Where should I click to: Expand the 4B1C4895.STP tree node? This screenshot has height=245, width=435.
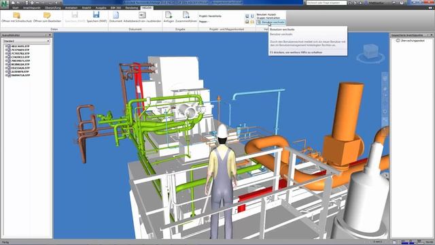tap(6, 46)
